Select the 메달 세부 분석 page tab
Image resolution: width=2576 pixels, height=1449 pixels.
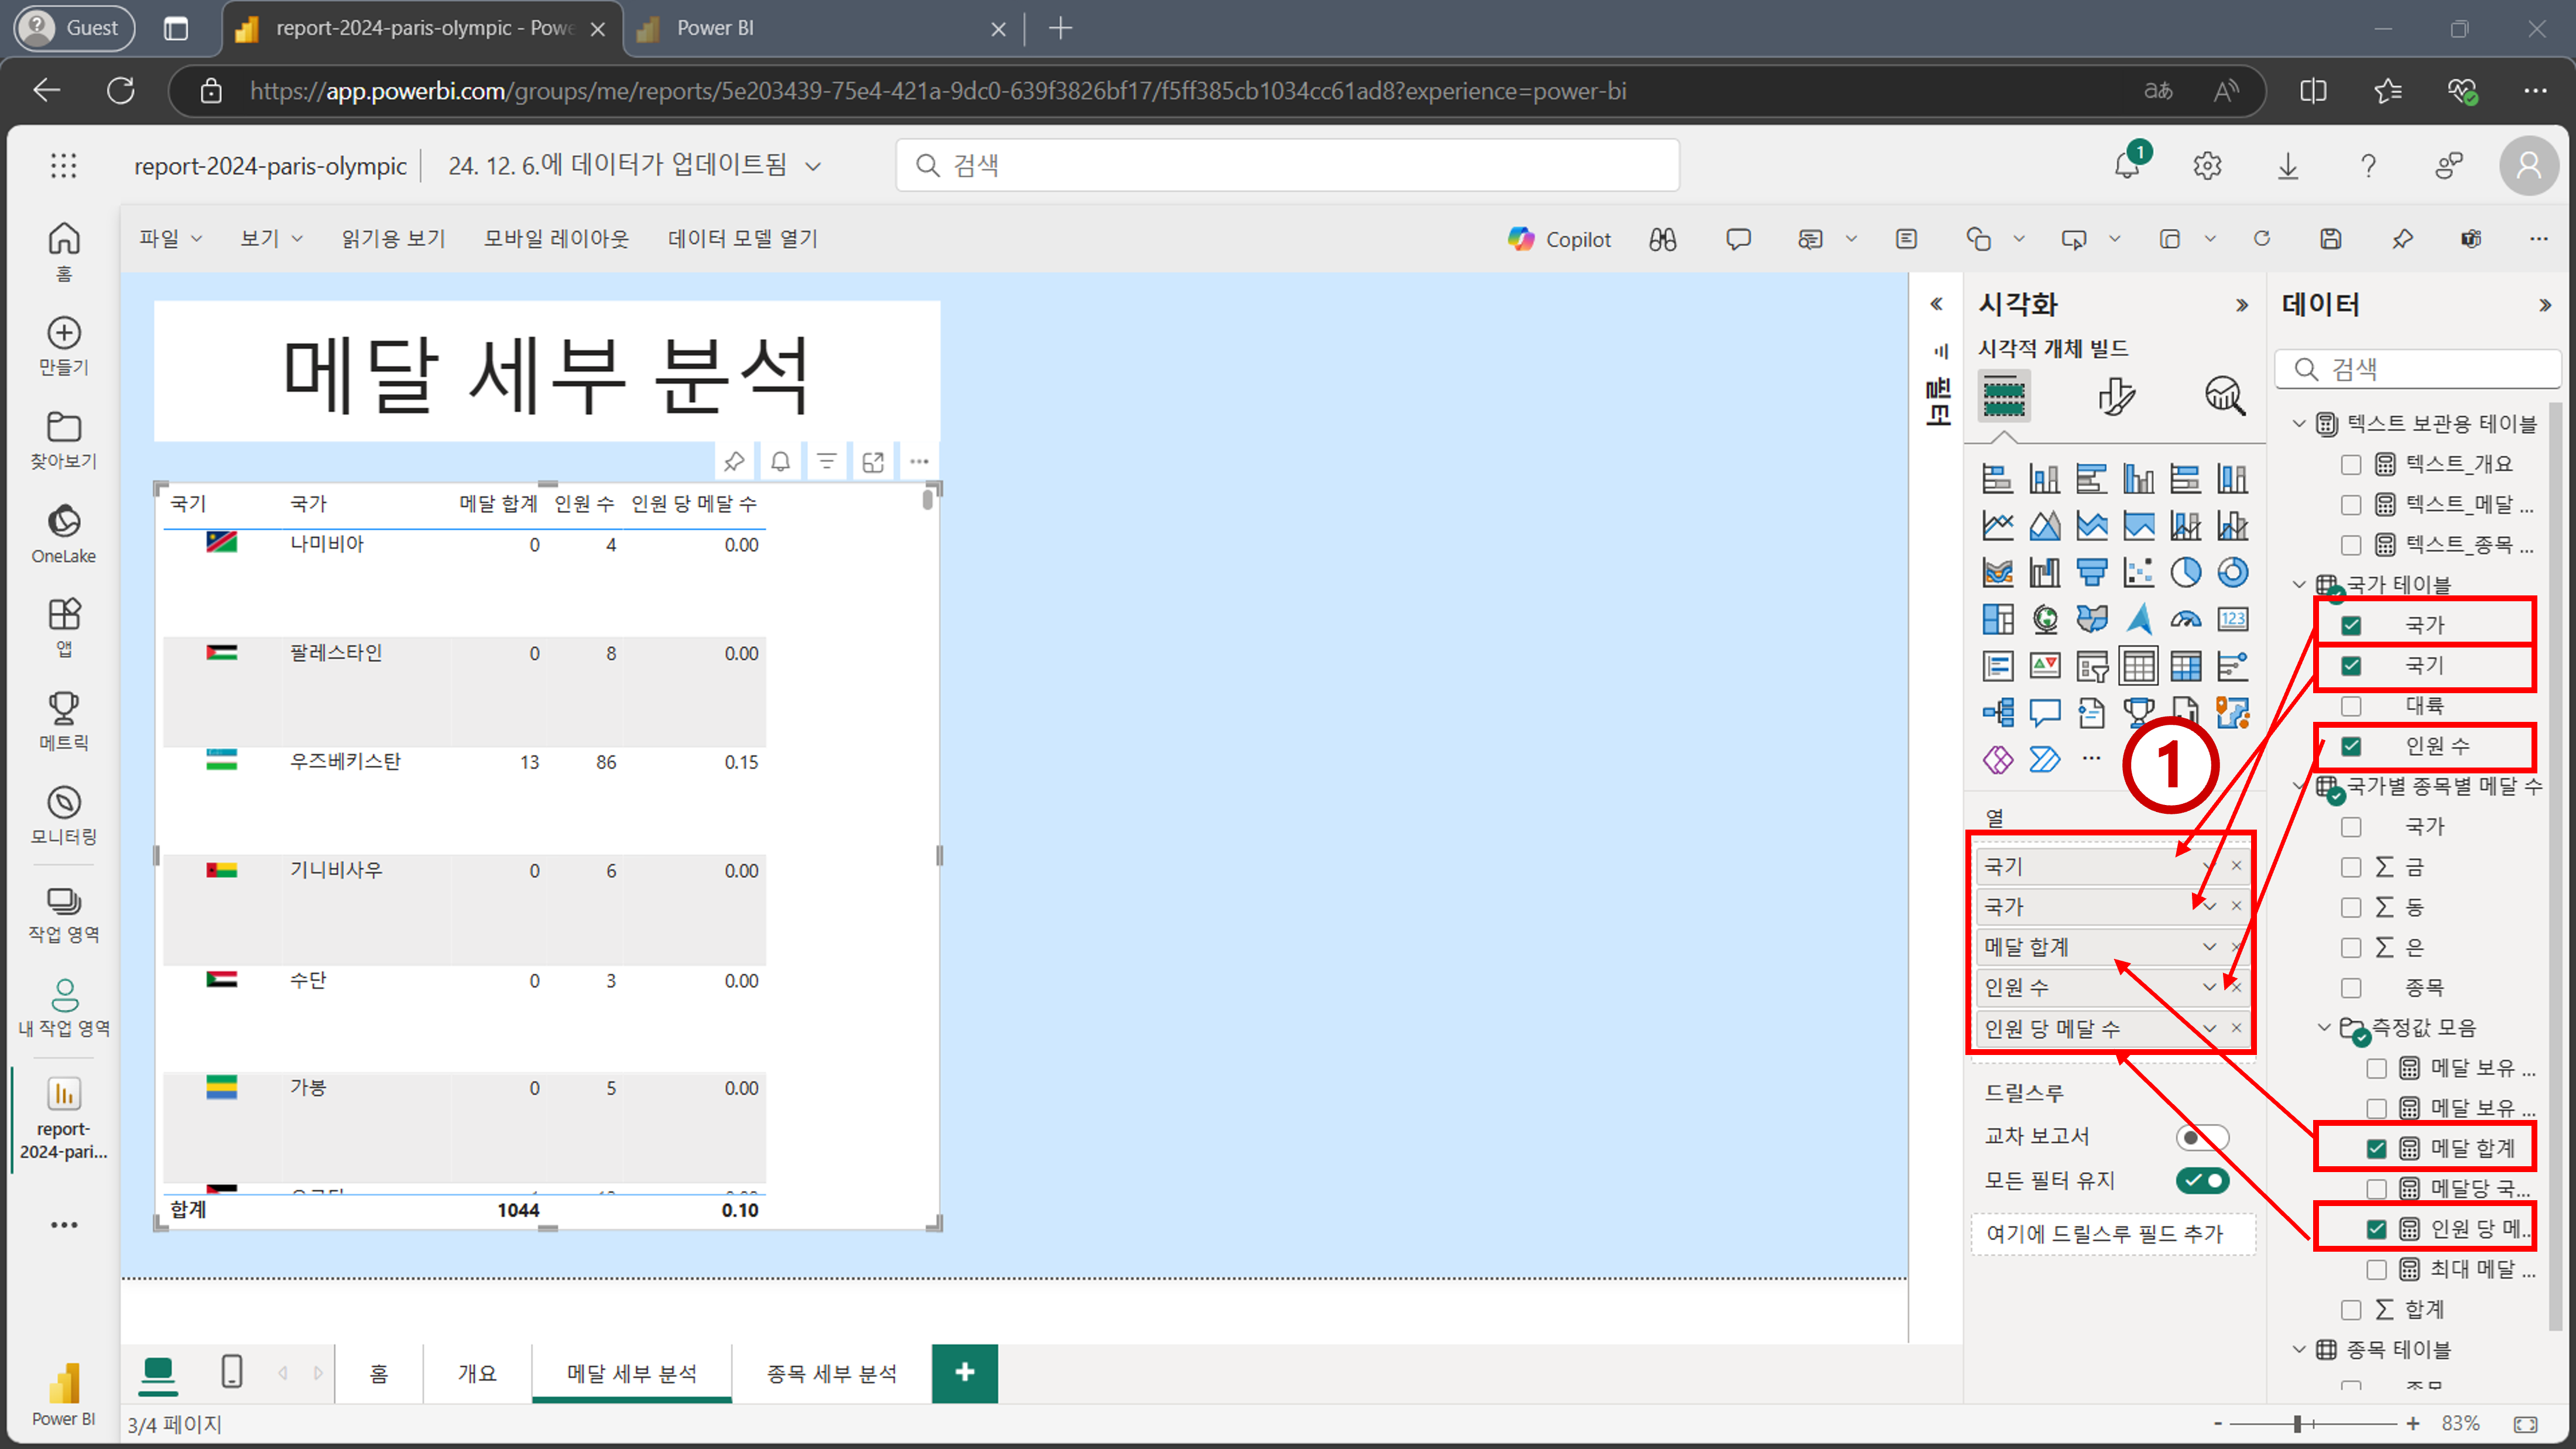pos(632,1373)
